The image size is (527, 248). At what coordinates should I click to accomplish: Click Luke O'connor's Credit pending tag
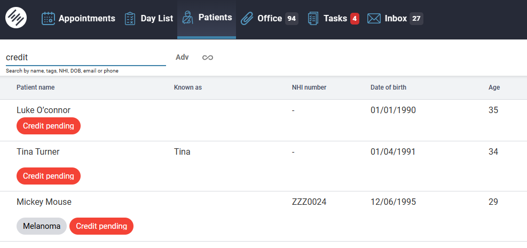(49, 126)
